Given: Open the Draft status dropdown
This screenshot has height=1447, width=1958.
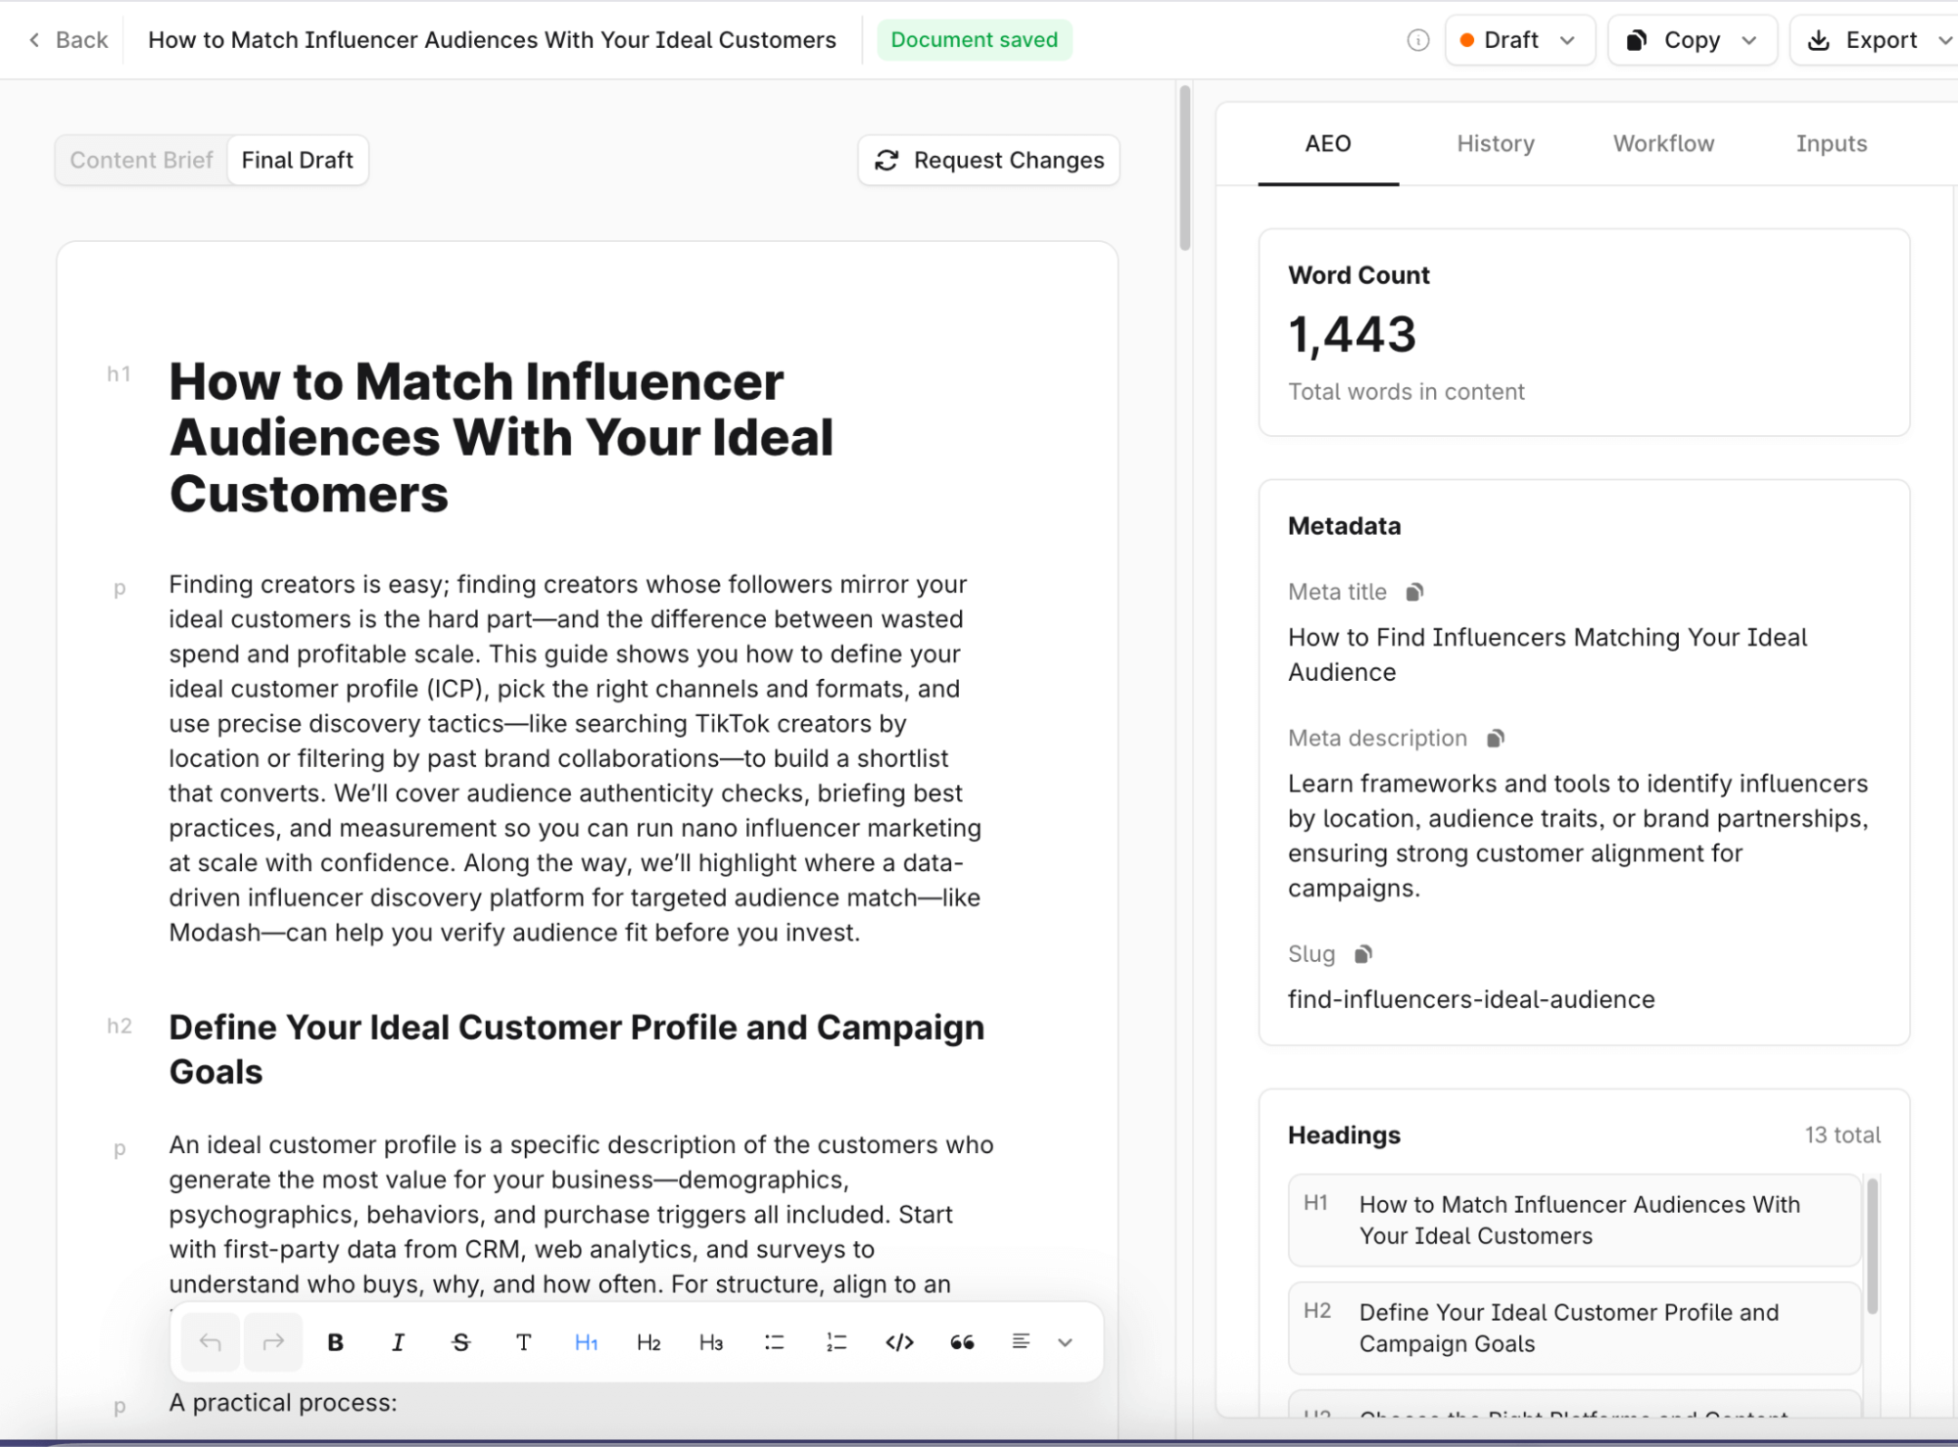Looking at the screenshot, I should (x=1519, y=40).
